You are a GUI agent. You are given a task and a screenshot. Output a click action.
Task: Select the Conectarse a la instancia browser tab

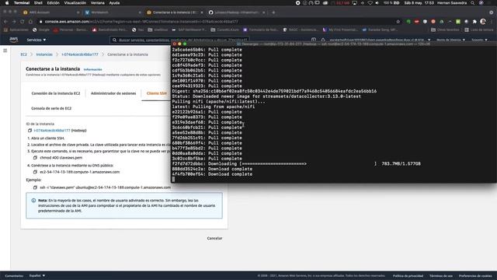point(174,12)
